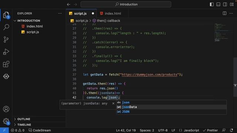This screenshot has width=237, height=133.
Task: Select the jsonData suggestion
Action: [x=171, y=107]
